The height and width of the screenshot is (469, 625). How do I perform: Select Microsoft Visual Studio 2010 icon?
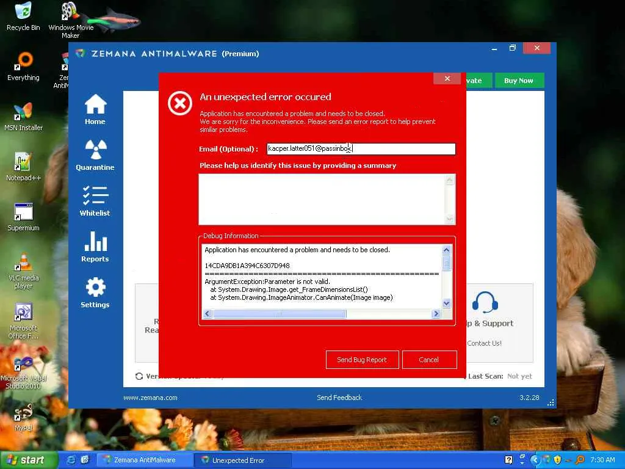pyautogui.click(x=23, y=373)
